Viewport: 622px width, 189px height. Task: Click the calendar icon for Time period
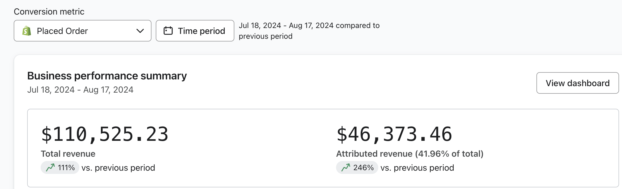168,31
